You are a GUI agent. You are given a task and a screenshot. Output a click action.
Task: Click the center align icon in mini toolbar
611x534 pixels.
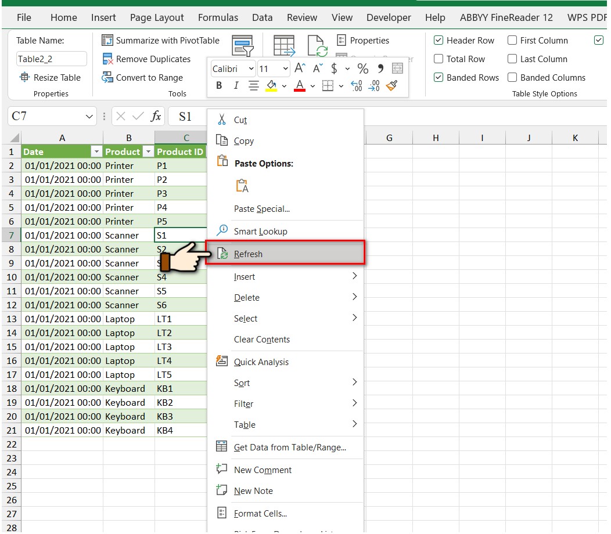pyautogui.click(x=254, y=86)
